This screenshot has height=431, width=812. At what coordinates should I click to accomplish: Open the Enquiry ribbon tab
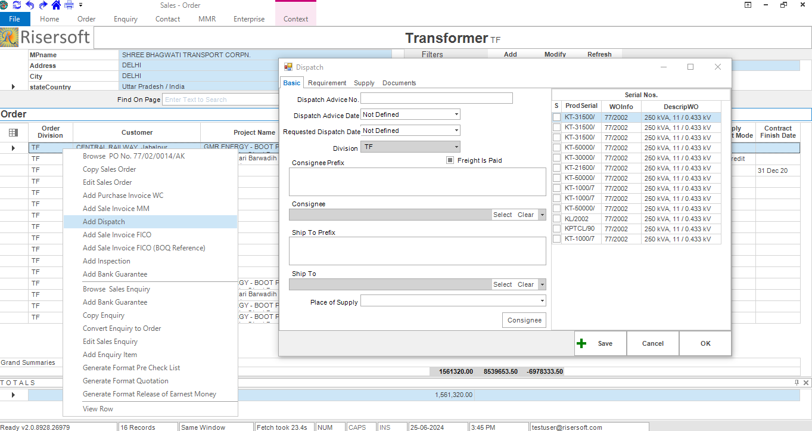(126, 19)
